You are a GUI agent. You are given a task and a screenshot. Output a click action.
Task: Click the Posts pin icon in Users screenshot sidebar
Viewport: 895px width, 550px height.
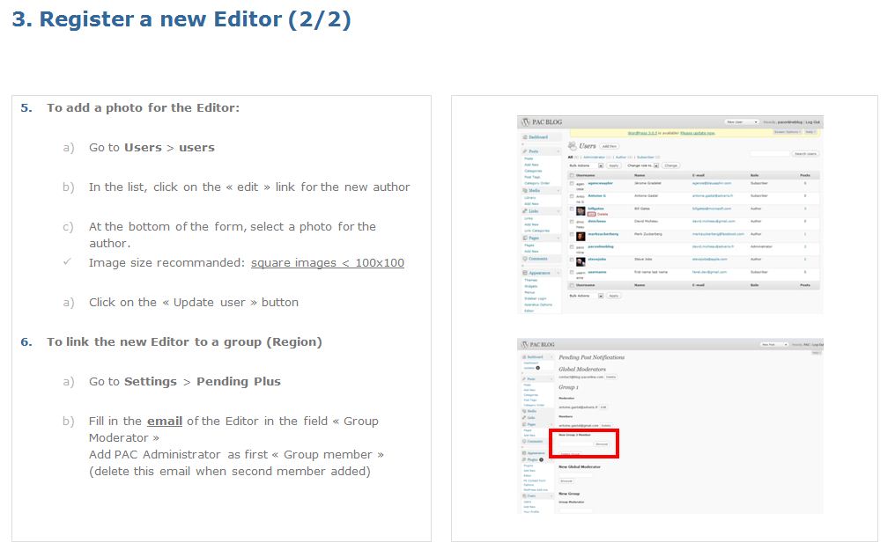(x=524, y=151)
